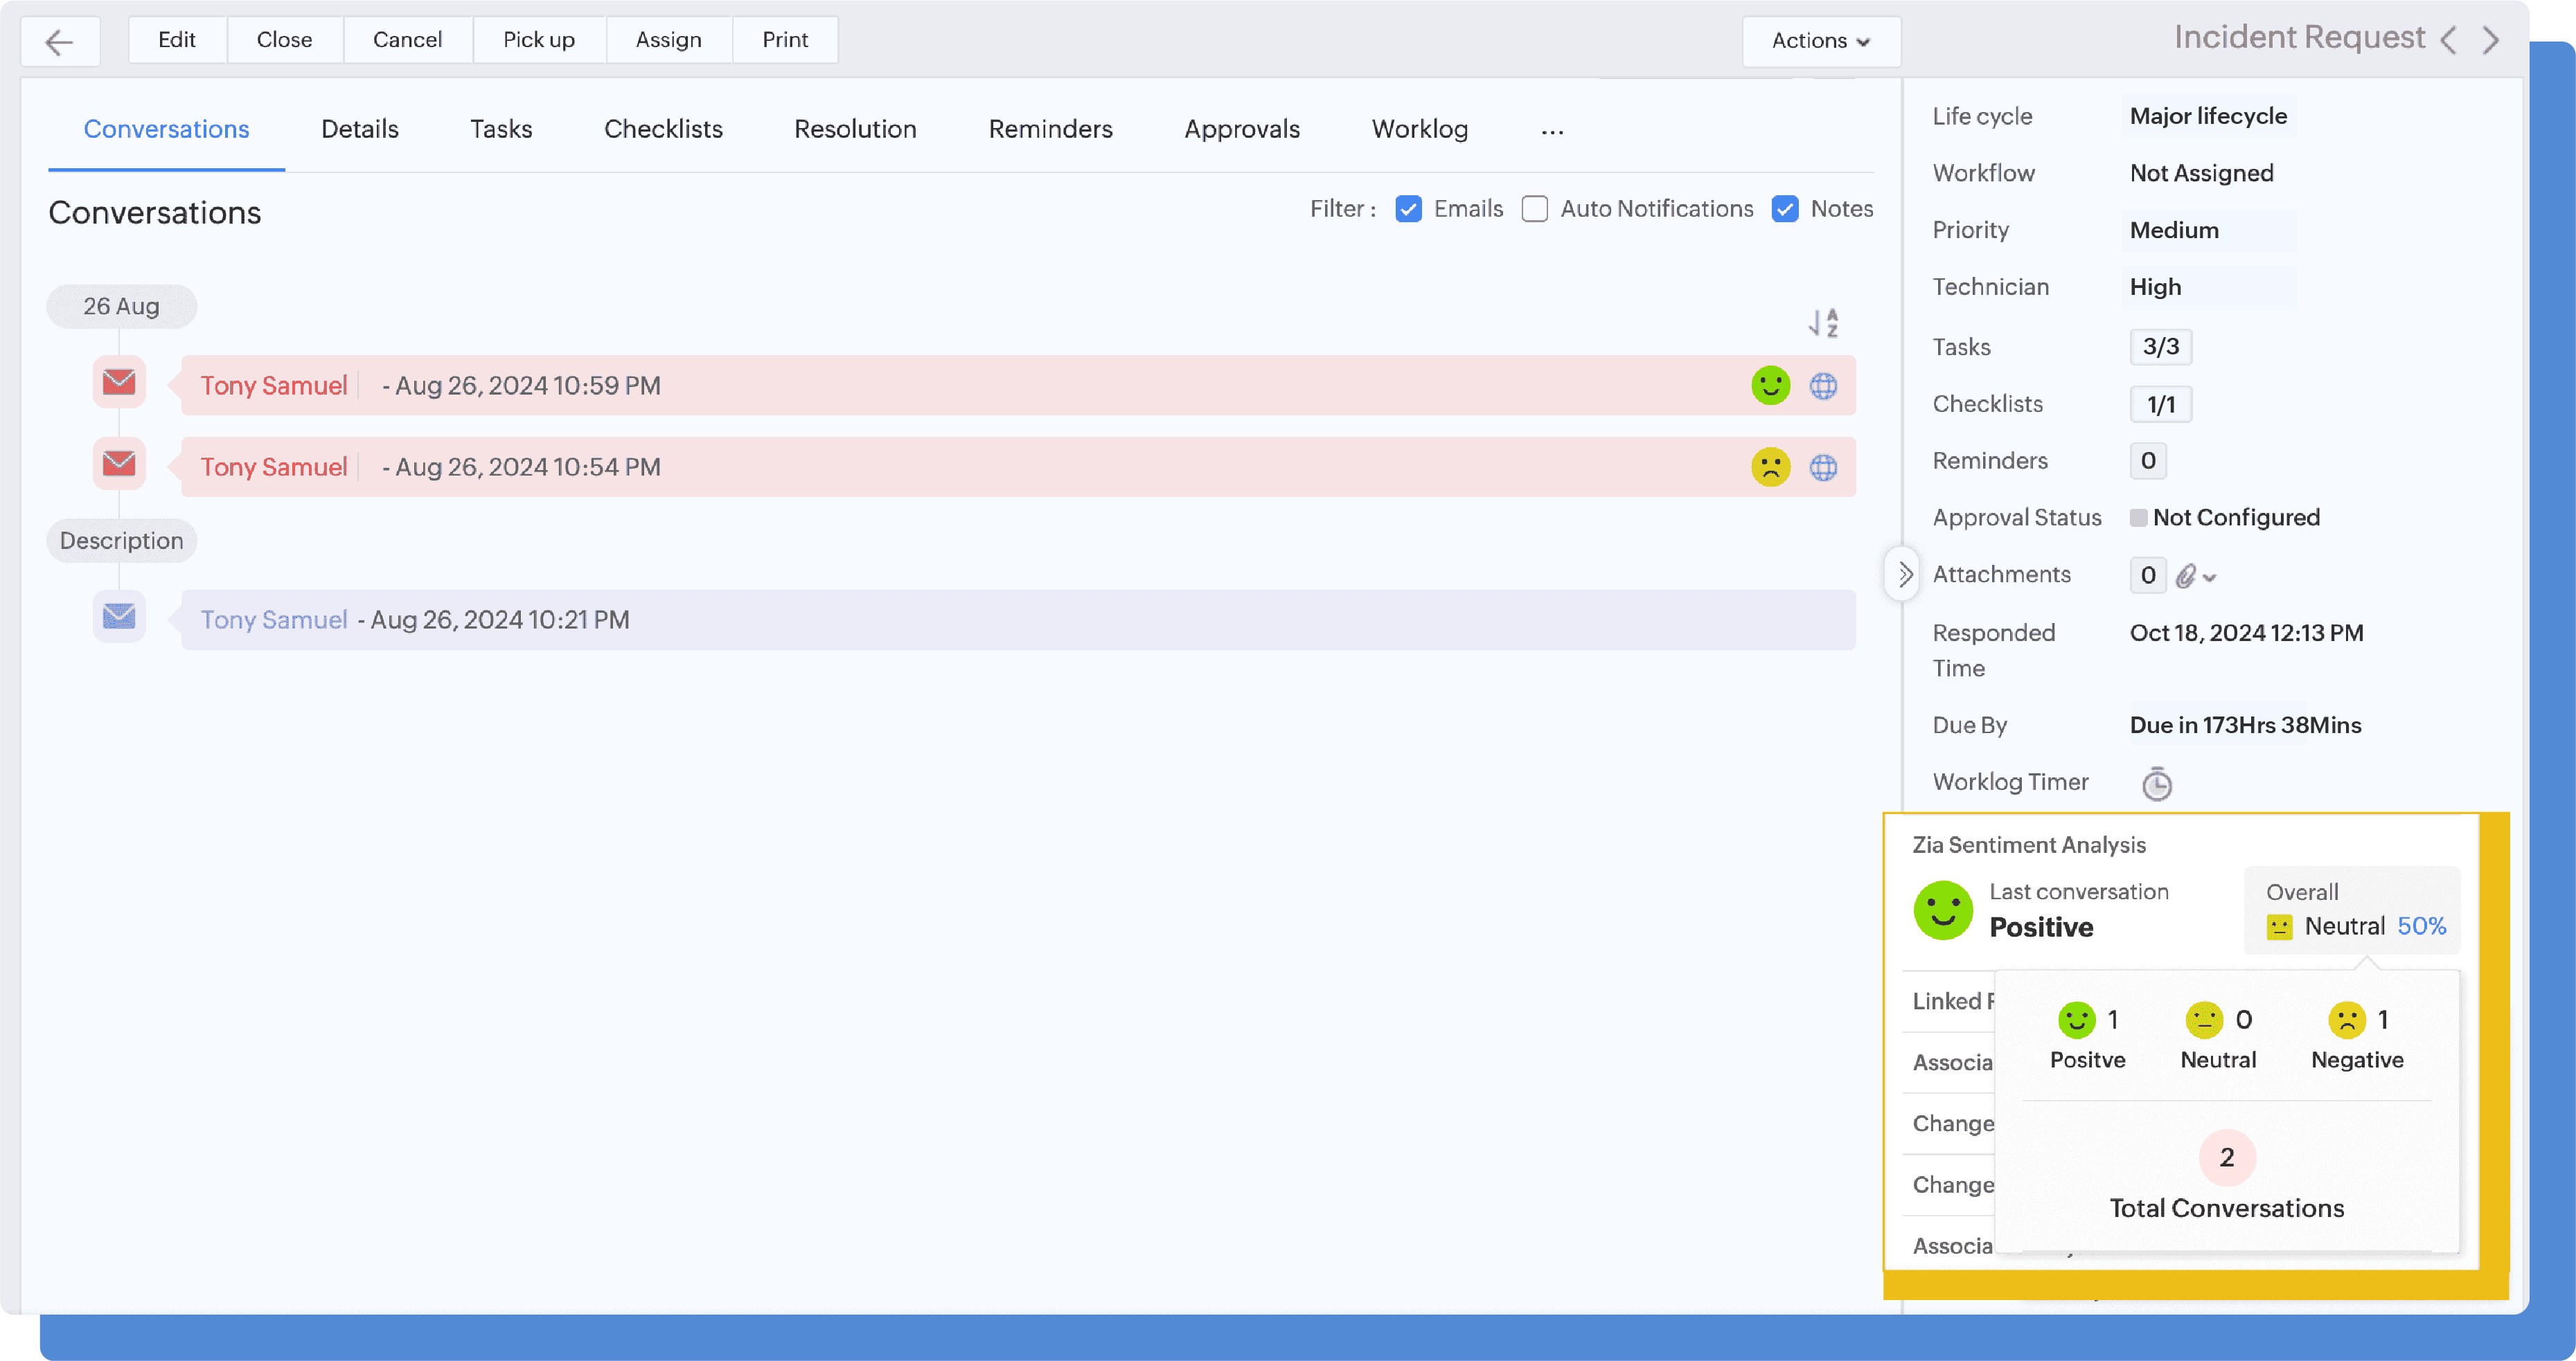2576x1361 pixels.
Task: Expand more tabs via the ellipsis
Action: click(x=1552, y=131)
